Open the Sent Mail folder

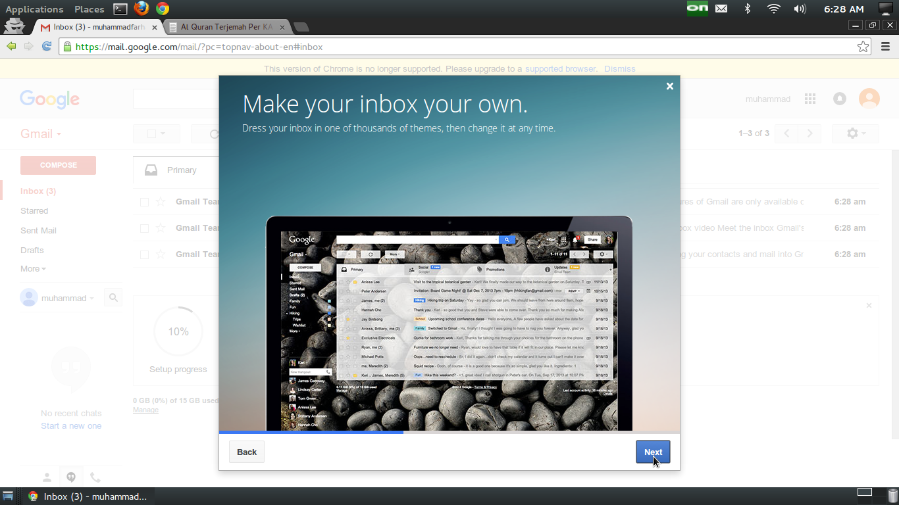[38, 231]
